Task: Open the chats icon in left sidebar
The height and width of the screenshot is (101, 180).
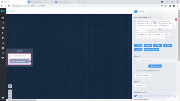Action: click(3, 23)
